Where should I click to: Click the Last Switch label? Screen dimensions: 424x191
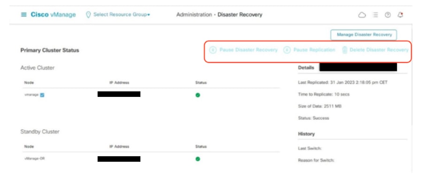click(x=309, y=149)
